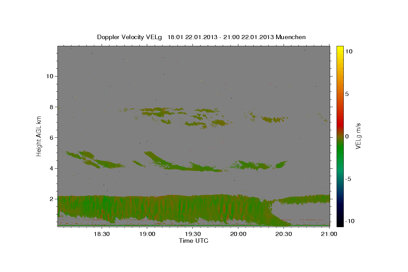
Task: Click the height axis label '6'
Action: (x=51, y=138)
